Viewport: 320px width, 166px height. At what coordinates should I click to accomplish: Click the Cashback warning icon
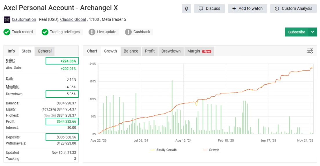coord(129,32)
